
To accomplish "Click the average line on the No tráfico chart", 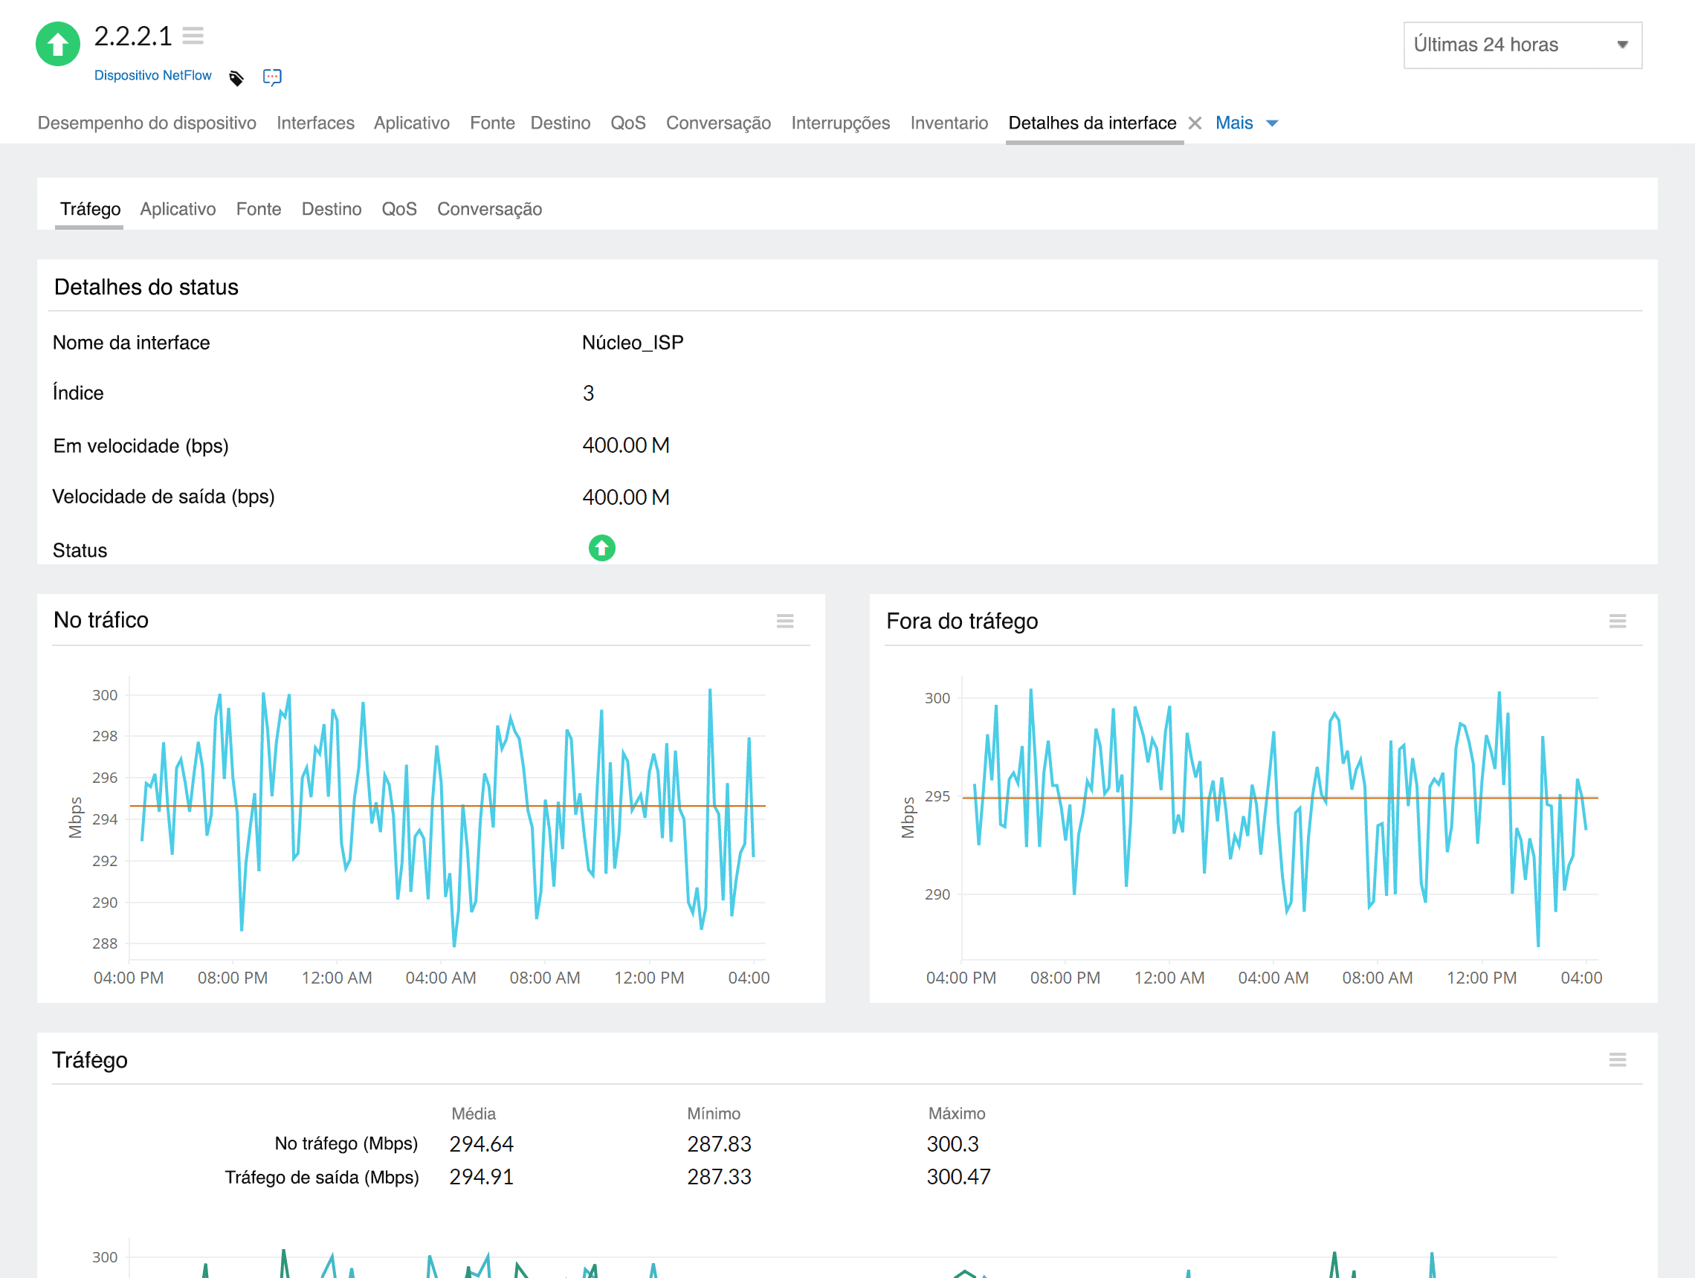I will point(445,806).
